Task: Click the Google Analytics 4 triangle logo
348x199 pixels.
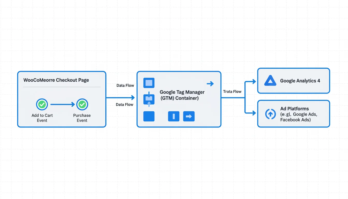Action: (x=270, y=81)
